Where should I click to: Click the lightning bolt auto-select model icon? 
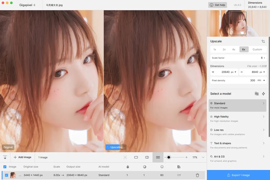click(263, 94)
